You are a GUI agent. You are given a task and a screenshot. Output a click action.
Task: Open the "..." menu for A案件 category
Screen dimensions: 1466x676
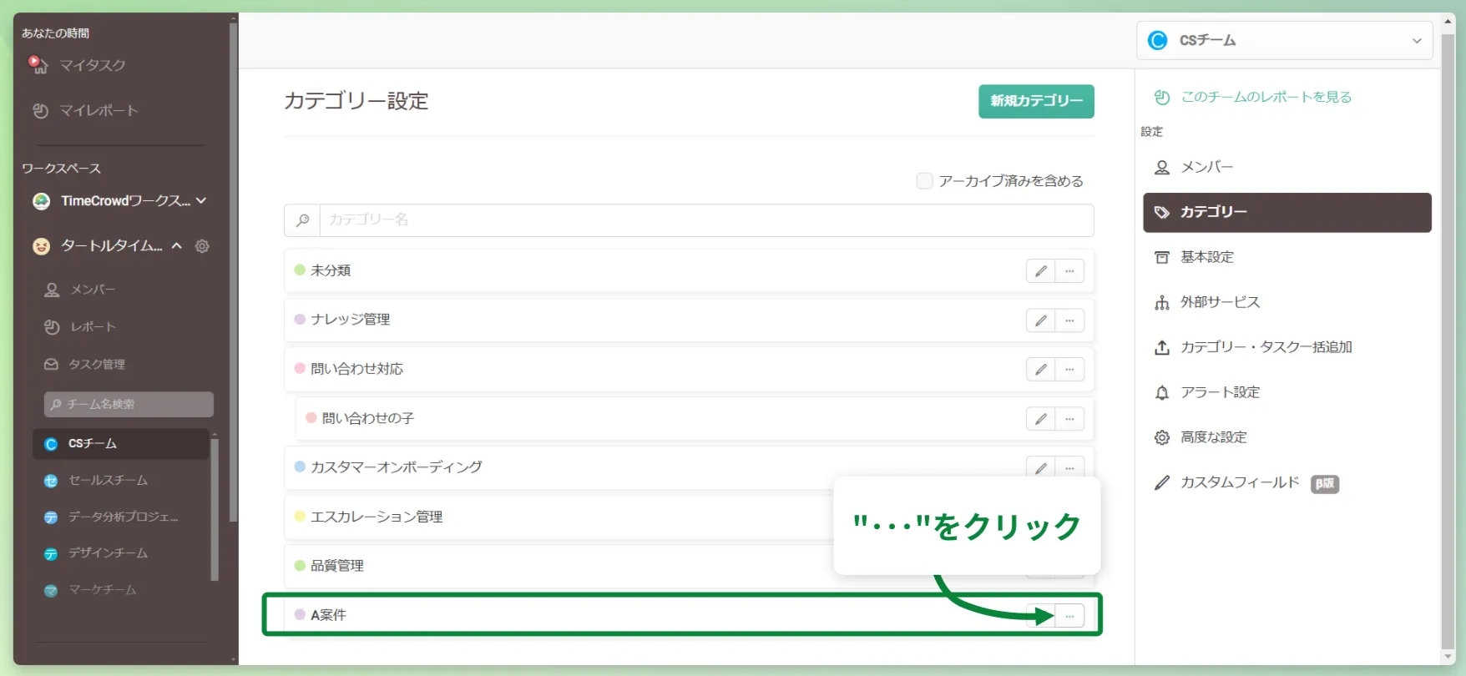tap(1069, 616)
